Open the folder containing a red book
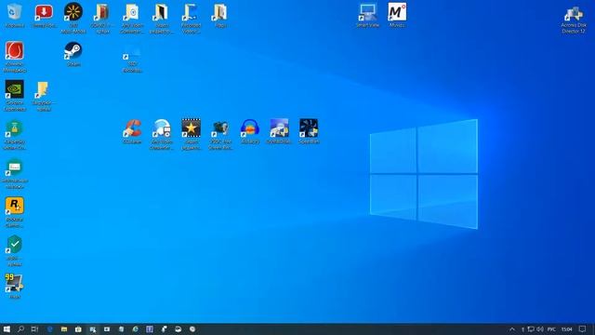Image resolution: width=595 pixels, height=335 pixels. (103, 12)
